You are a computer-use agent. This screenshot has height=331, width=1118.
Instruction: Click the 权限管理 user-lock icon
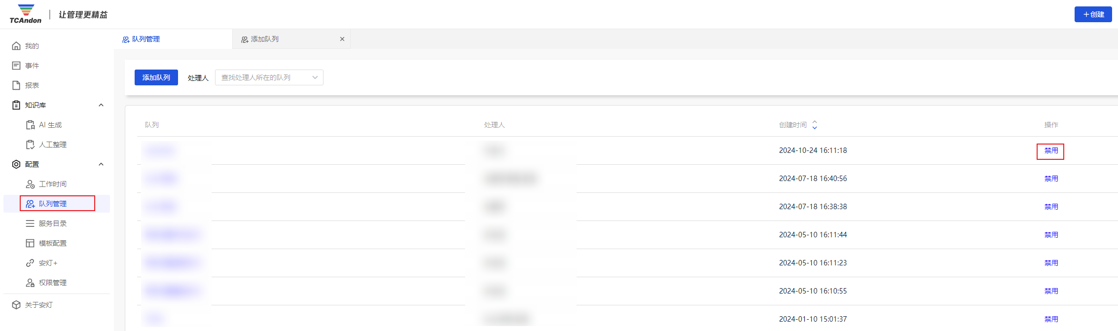(x=30, y=283)
